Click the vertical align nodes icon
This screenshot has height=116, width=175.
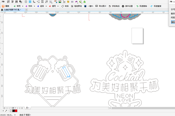38,2
